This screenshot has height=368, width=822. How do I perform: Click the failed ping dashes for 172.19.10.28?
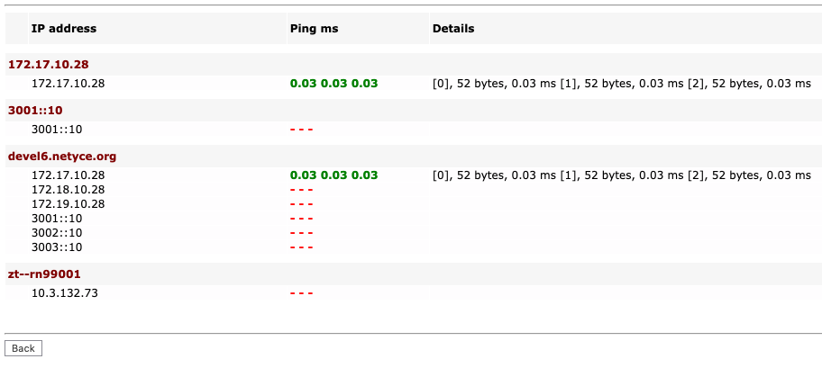pyautogui.click(x=301, y=204)
